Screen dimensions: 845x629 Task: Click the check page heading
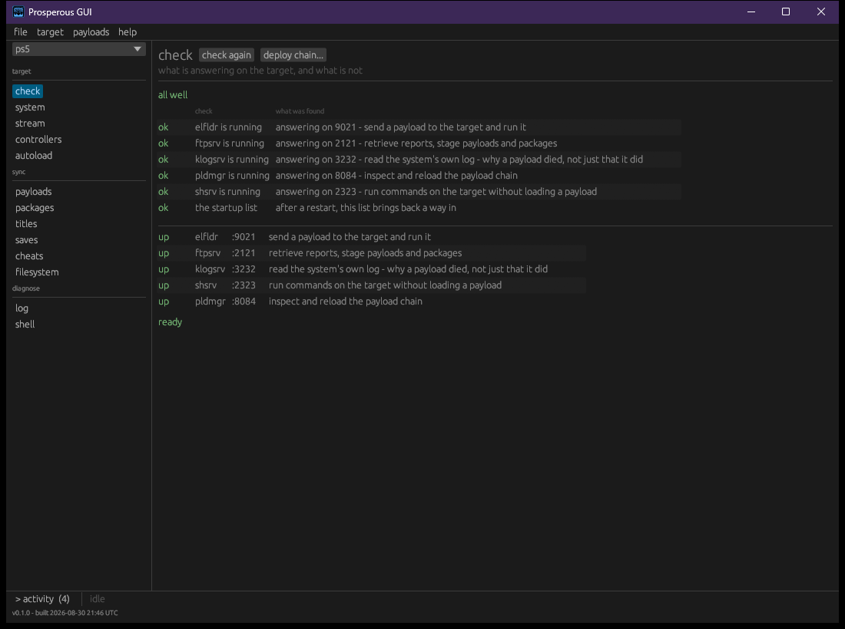(x=175, y=55)
